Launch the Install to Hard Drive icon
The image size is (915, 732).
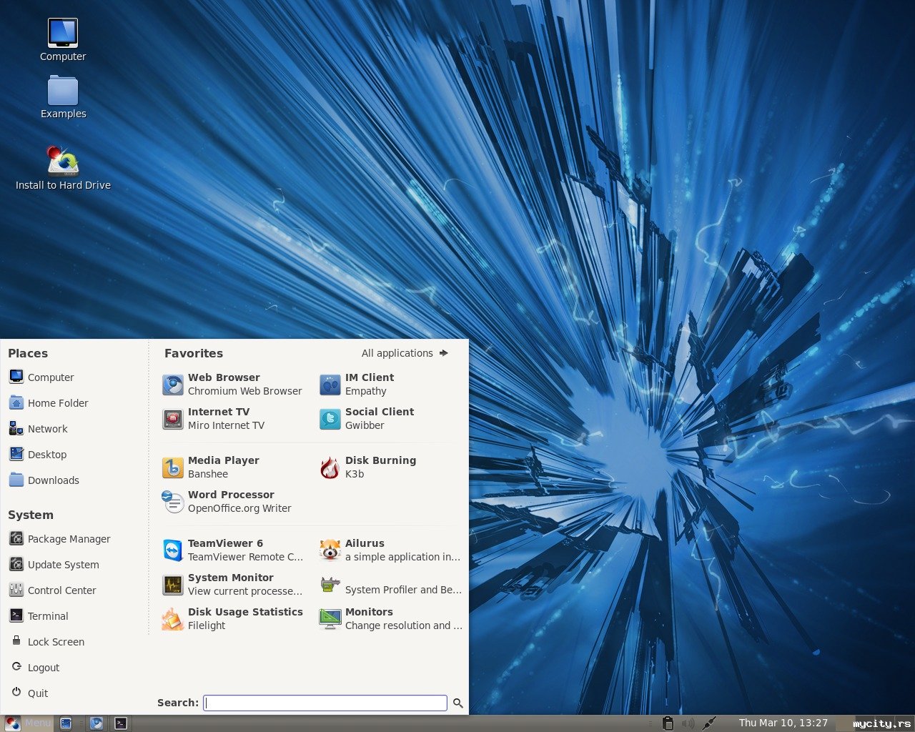pyautogui.click(x=63, y=169)
